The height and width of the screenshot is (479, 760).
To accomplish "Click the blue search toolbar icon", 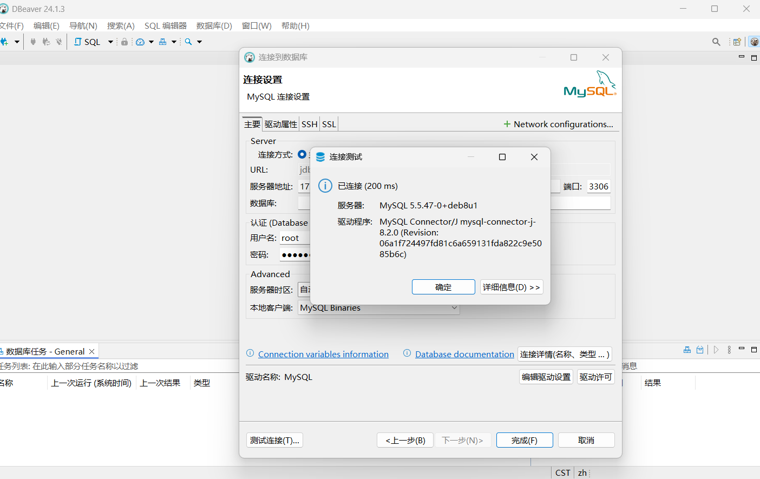I will pos(188,42).
